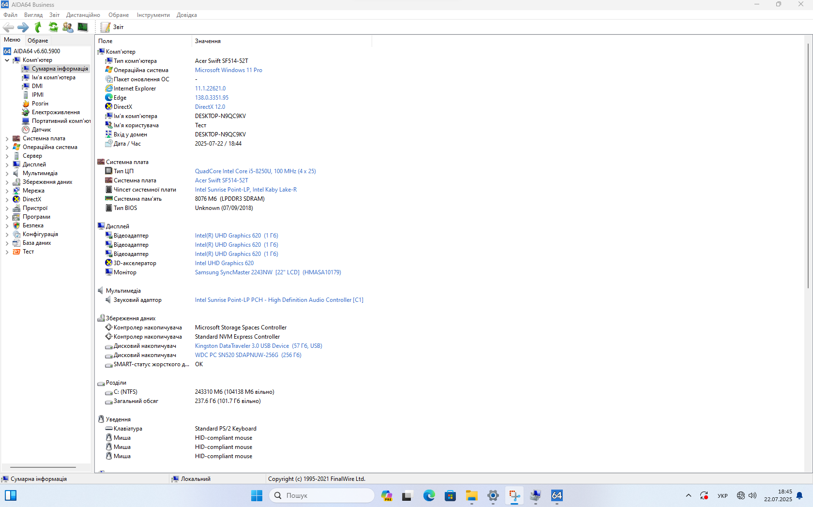The image size is (813, 507).
Task: Expand the Системна плата tree node
Action: (x=7, y=139)
